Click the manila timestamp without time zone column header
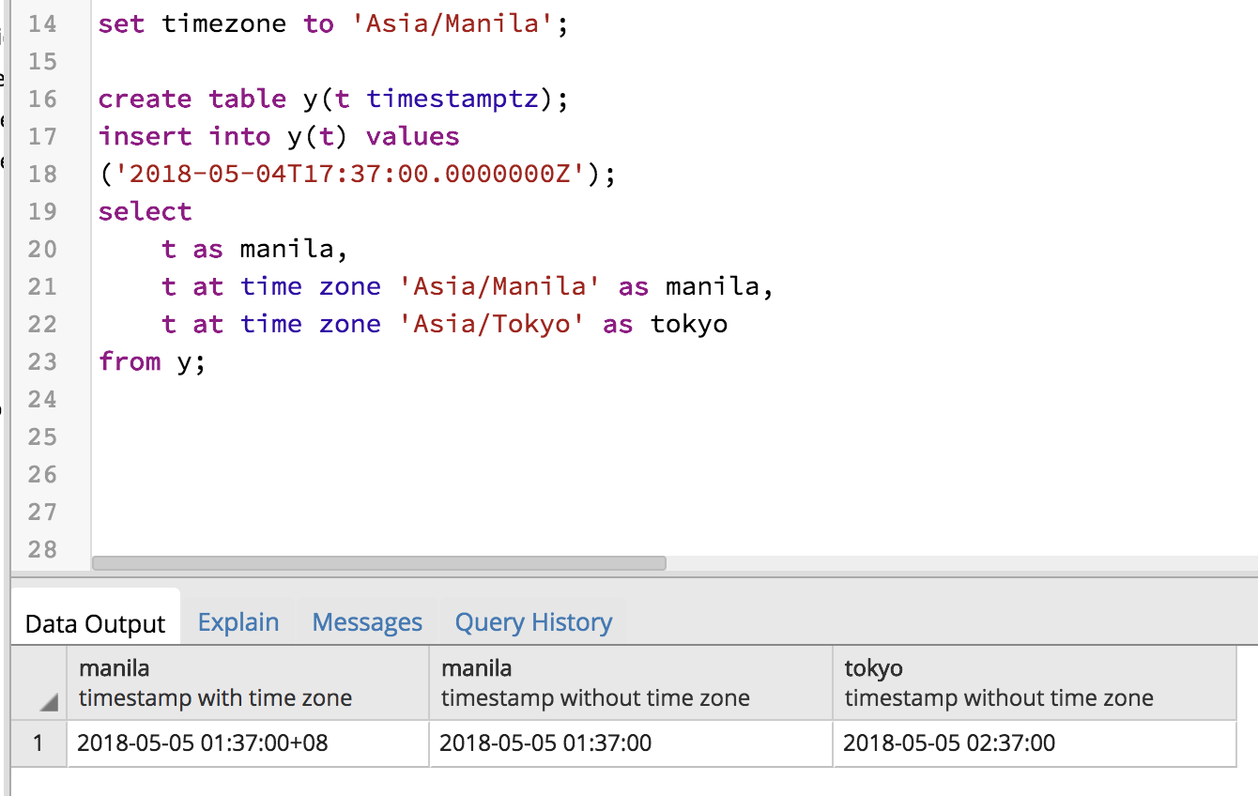1258x796 pixels. coord(629,681)
